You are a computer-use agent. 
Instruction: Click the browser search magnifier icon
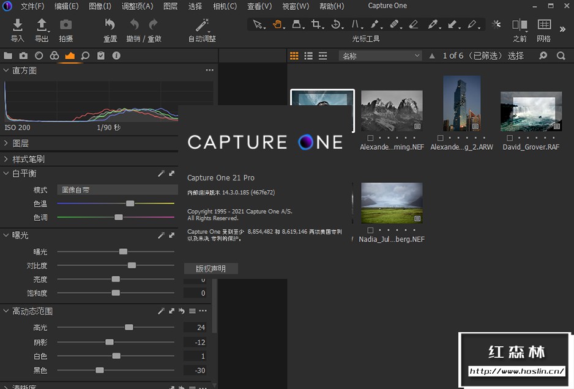coord(561,56)
